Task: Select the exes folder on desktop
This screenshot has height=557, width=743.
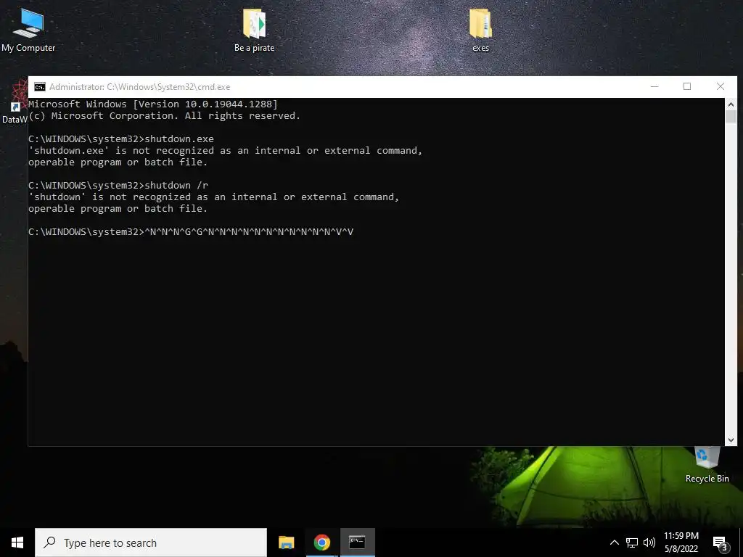Action: [x=480, y=29]
